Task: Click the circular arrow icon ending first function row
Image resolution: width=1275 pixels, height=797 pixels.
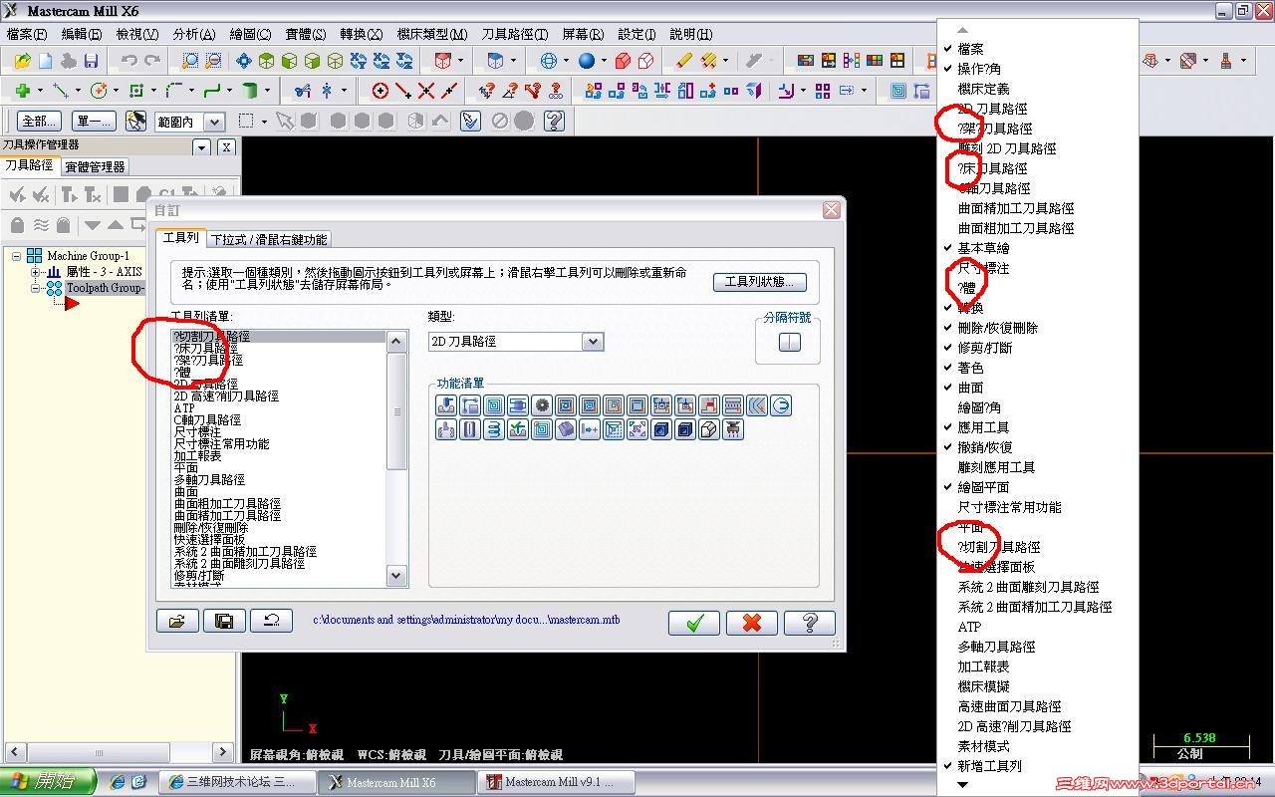Action: 781,405
